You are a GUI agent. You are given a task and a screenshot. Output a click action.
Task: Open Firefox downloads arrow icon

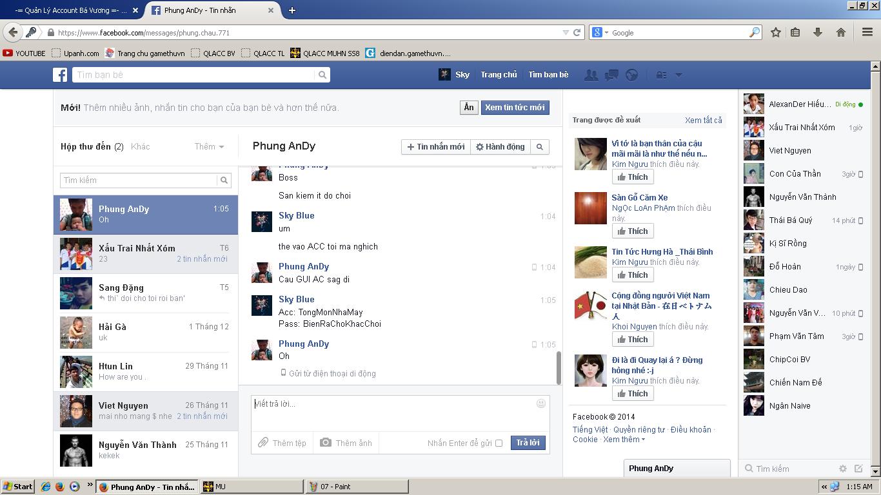coord(818,32)
